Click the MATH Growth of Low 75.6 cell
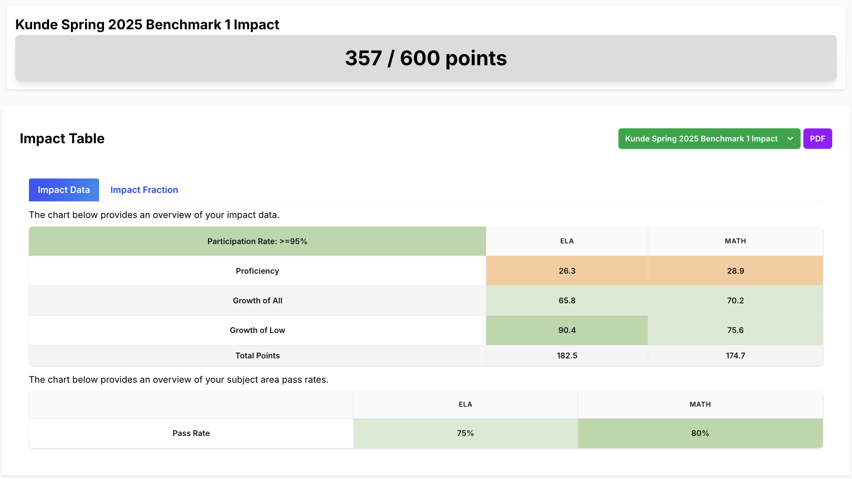852x479 pixels. coord(735,330)
